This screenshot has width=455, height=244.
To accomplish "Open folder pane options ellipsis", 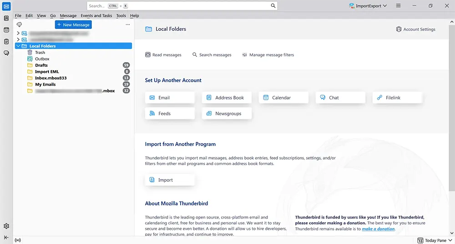I will [x=128, y=24].
